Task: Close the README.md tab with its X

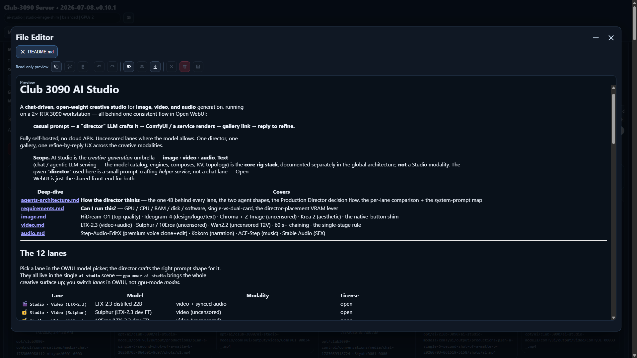Action: click(23, 52)
